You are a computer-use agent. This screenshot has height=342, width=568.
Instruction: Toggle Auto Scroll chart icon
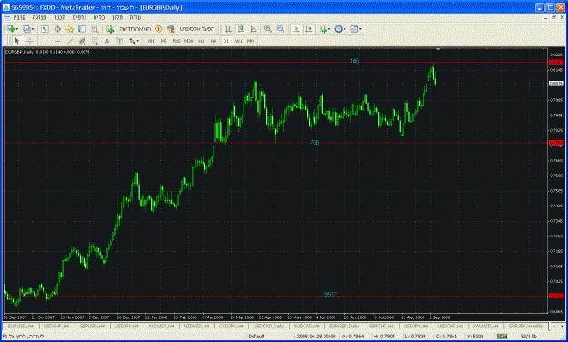(296, 29)
